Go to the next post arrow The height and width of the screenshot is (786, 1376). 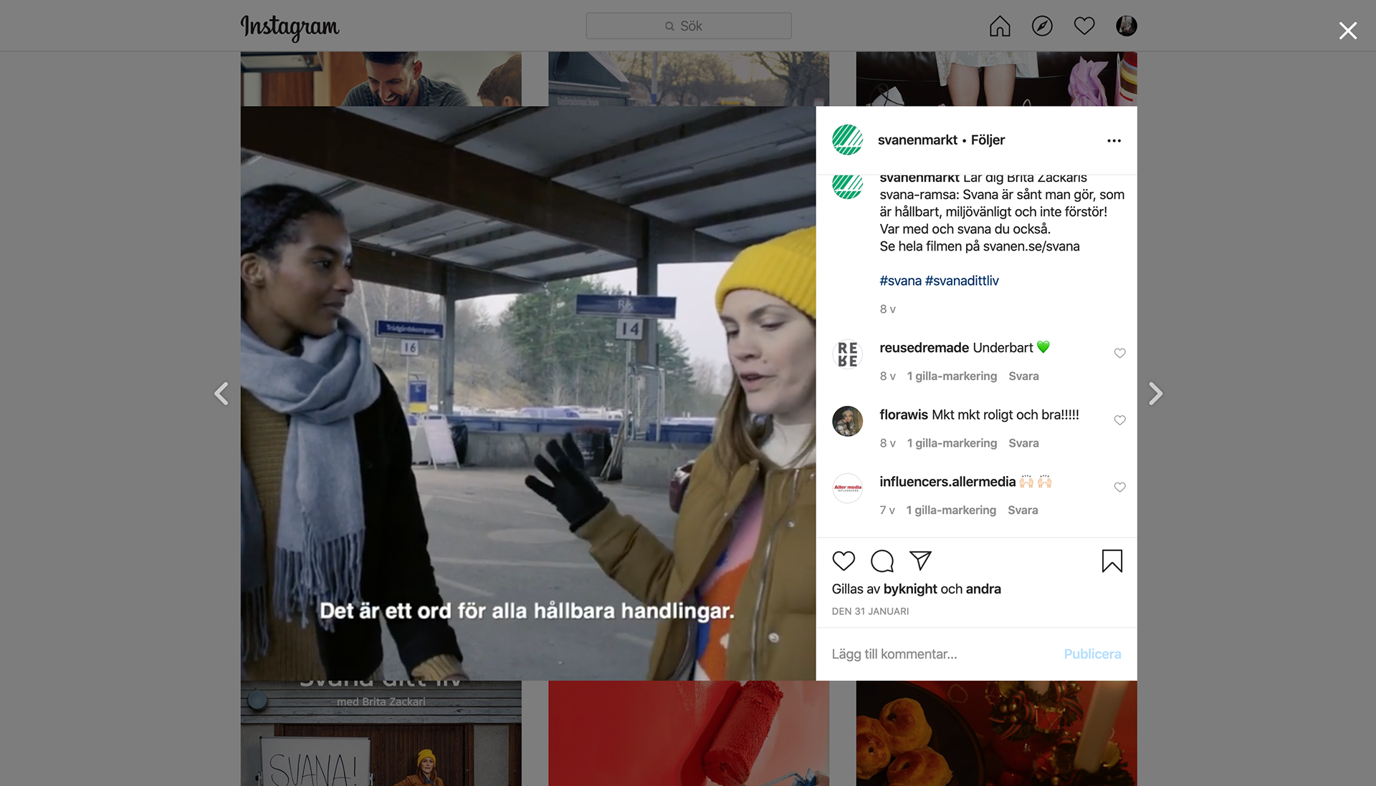(1155, 393)
